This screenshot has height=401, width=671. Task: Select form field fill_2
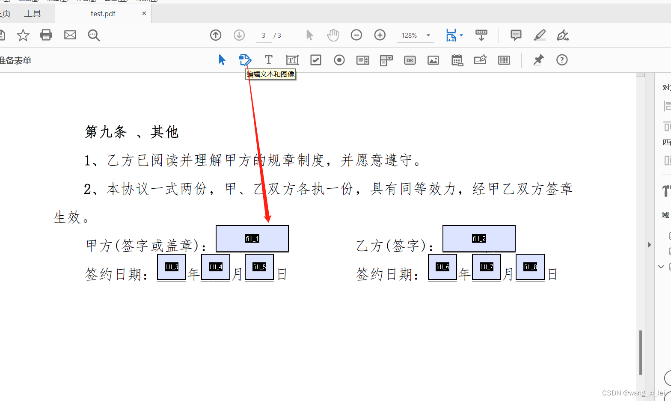pos(479,238)
